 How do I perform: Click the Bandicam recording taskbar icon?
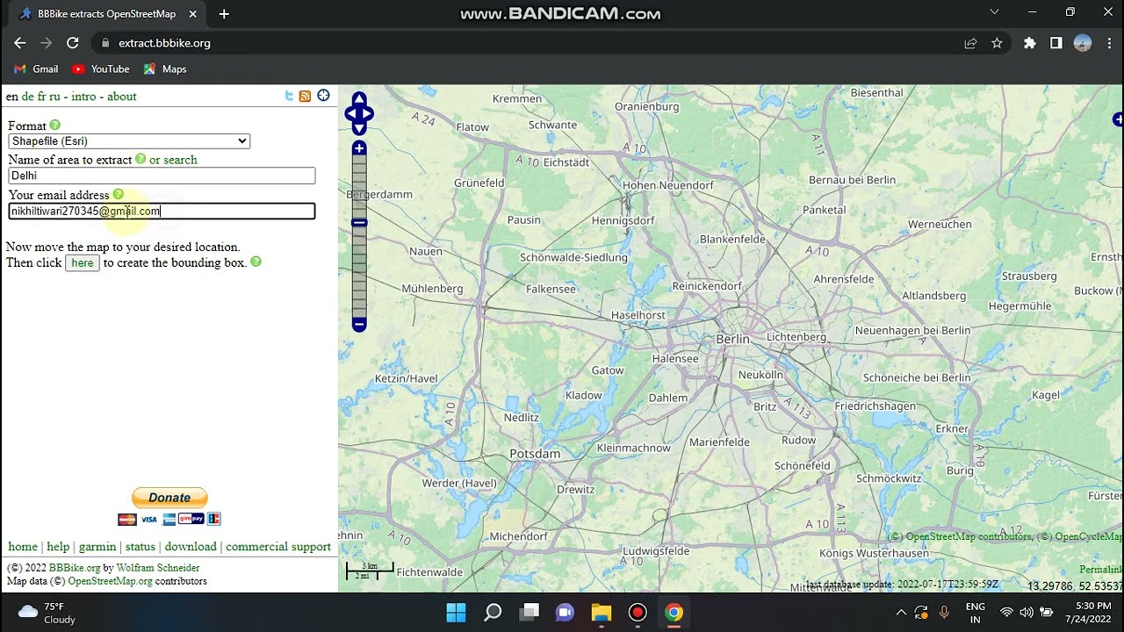point(638,612)
